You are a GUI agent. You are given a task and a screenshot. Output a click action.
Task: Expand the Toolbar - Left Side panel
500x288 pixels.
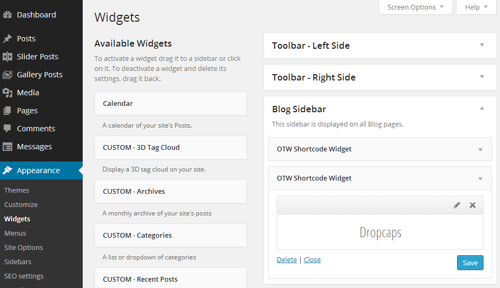(482, 45)
